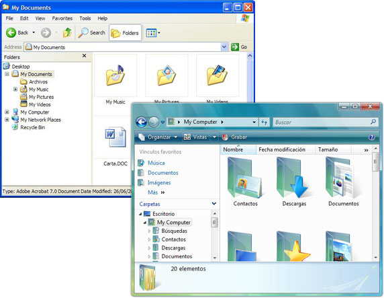Screen dimensions: 384x298
Task: Open the Vista help question icon
Action: [371, 137]
